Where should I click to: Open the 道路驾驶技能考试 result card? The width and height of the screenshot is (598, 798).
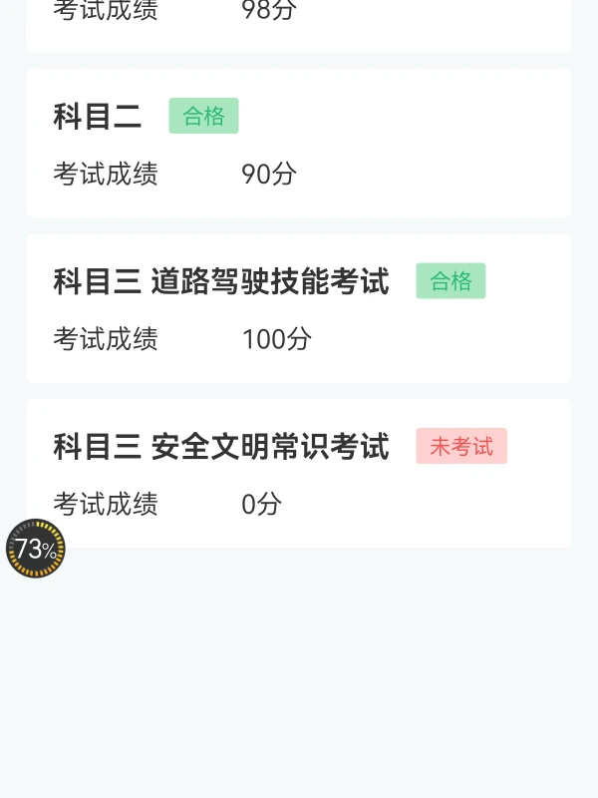click(299, 308)
